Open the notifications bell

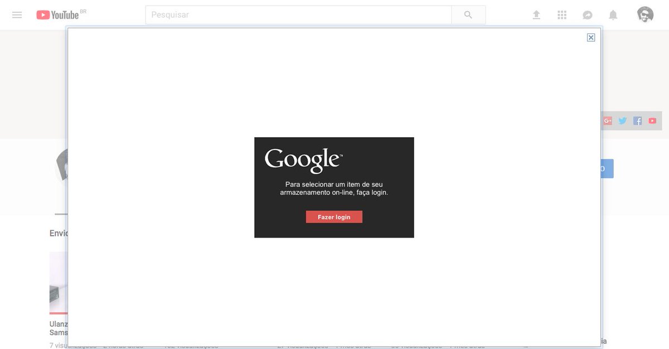tap(613, 15)
